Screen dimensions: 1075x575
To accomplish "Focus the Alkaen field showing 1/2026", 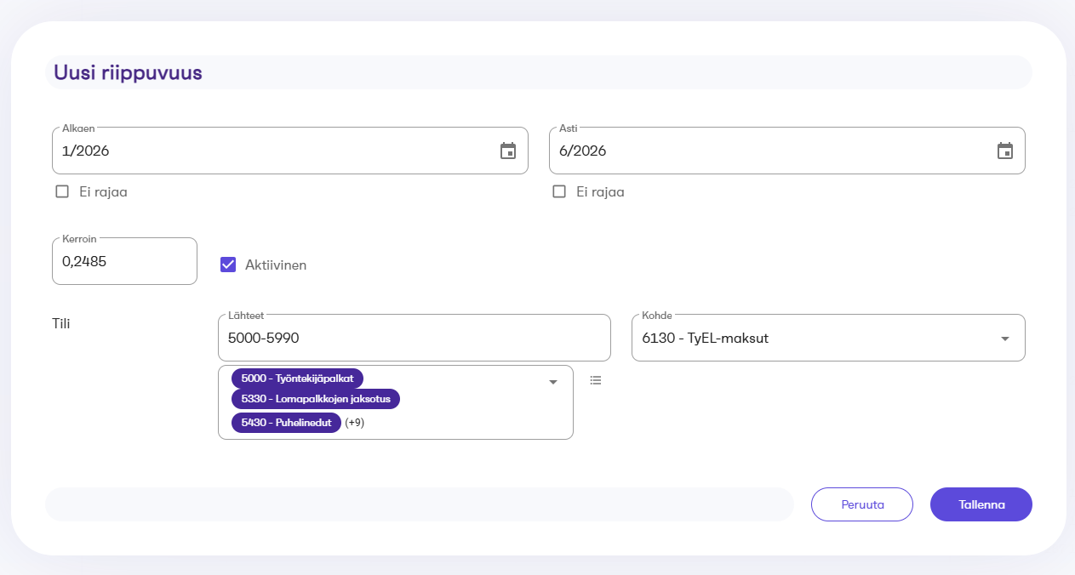I will (x=290, y=151).
